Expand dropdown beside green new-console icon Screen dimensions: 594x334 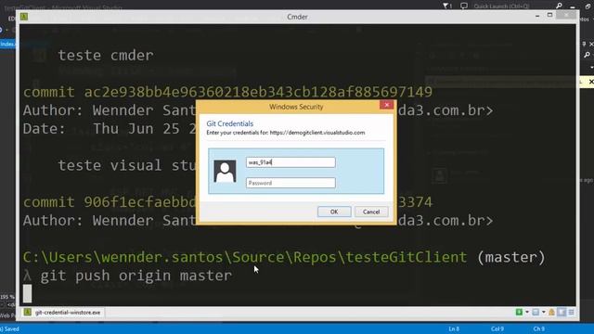[527, 312]
